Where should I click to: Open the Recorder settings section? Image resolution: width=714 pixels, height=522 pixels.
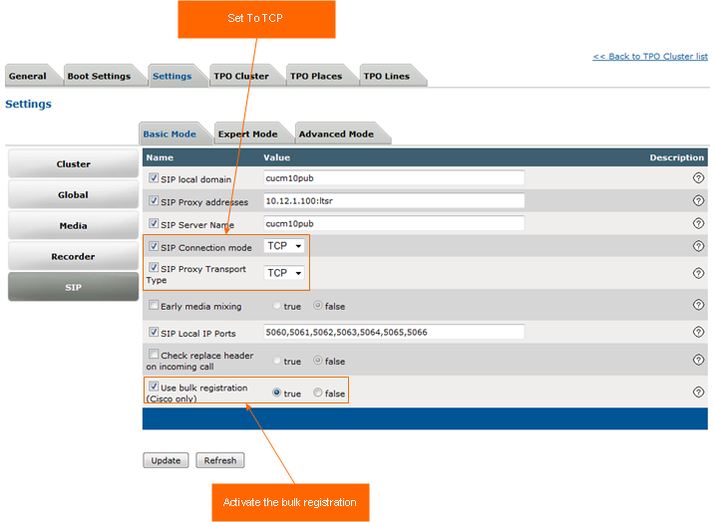(x=74, y=256)
